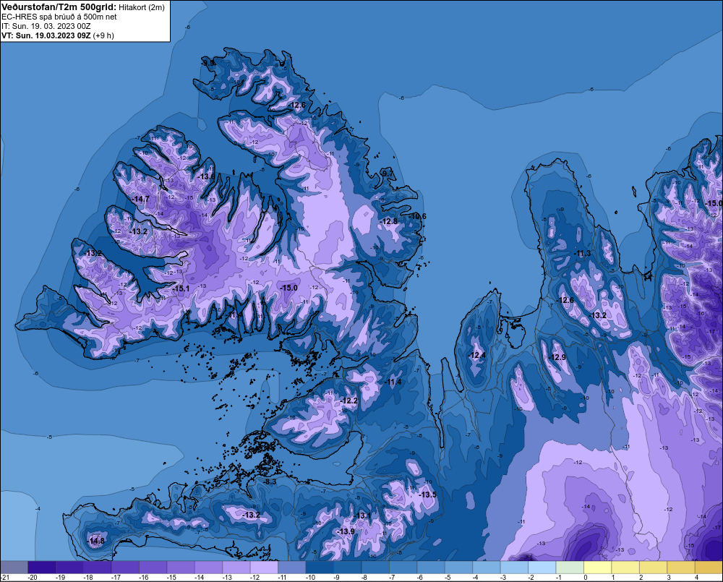This screenshot has height=582, width=723.
Task: Click the legend swatch between -1 and 0
Action: (570, 567)
